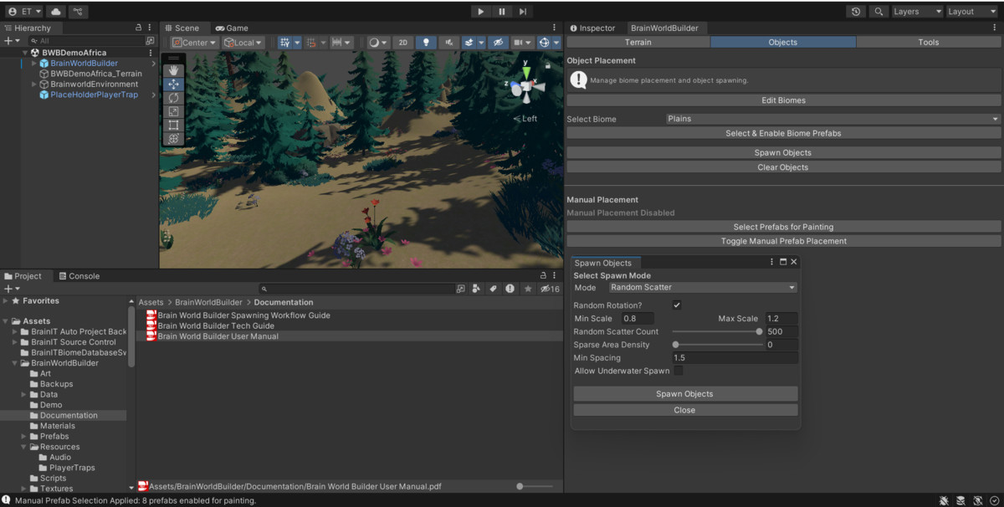Toggle Hierarchy panel lock
This screenshot has width=1004, height=507.
point(139,28)
